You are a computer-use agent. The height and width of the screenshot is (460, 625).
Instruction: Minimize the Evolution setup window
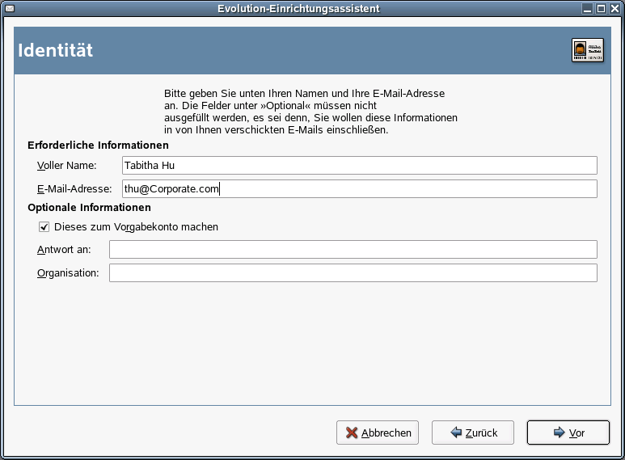point(587,8)
